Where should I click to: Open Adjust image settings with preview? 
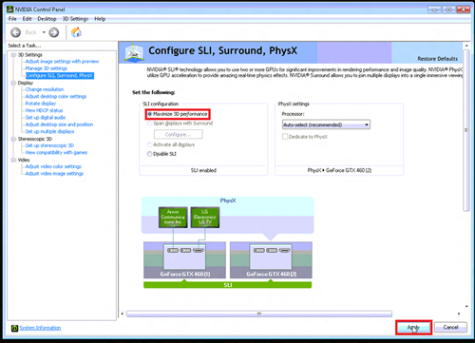[x=62, y=62]
